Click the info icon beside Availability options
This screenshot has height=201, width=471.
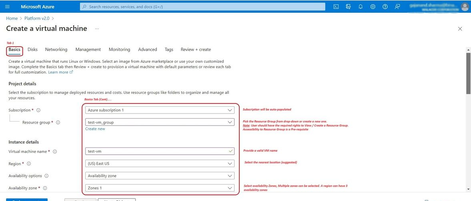[46, 176]
